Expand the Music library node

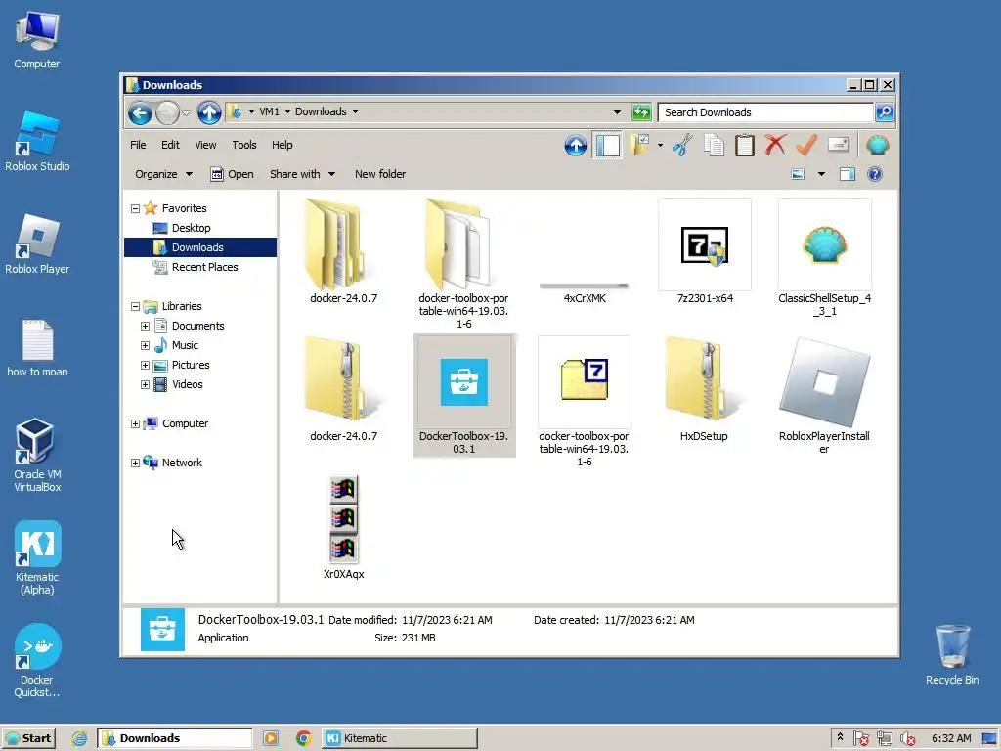[x=145, y=345]
